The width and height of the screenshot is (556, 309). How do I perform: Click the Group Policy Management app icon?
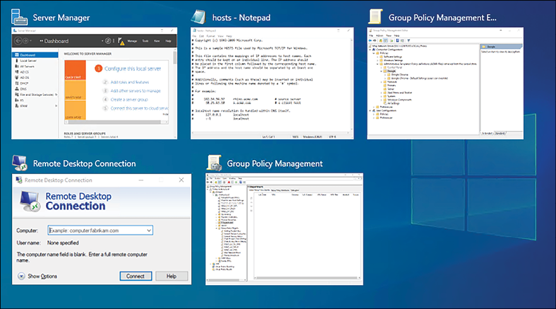(x=214, y=163)
